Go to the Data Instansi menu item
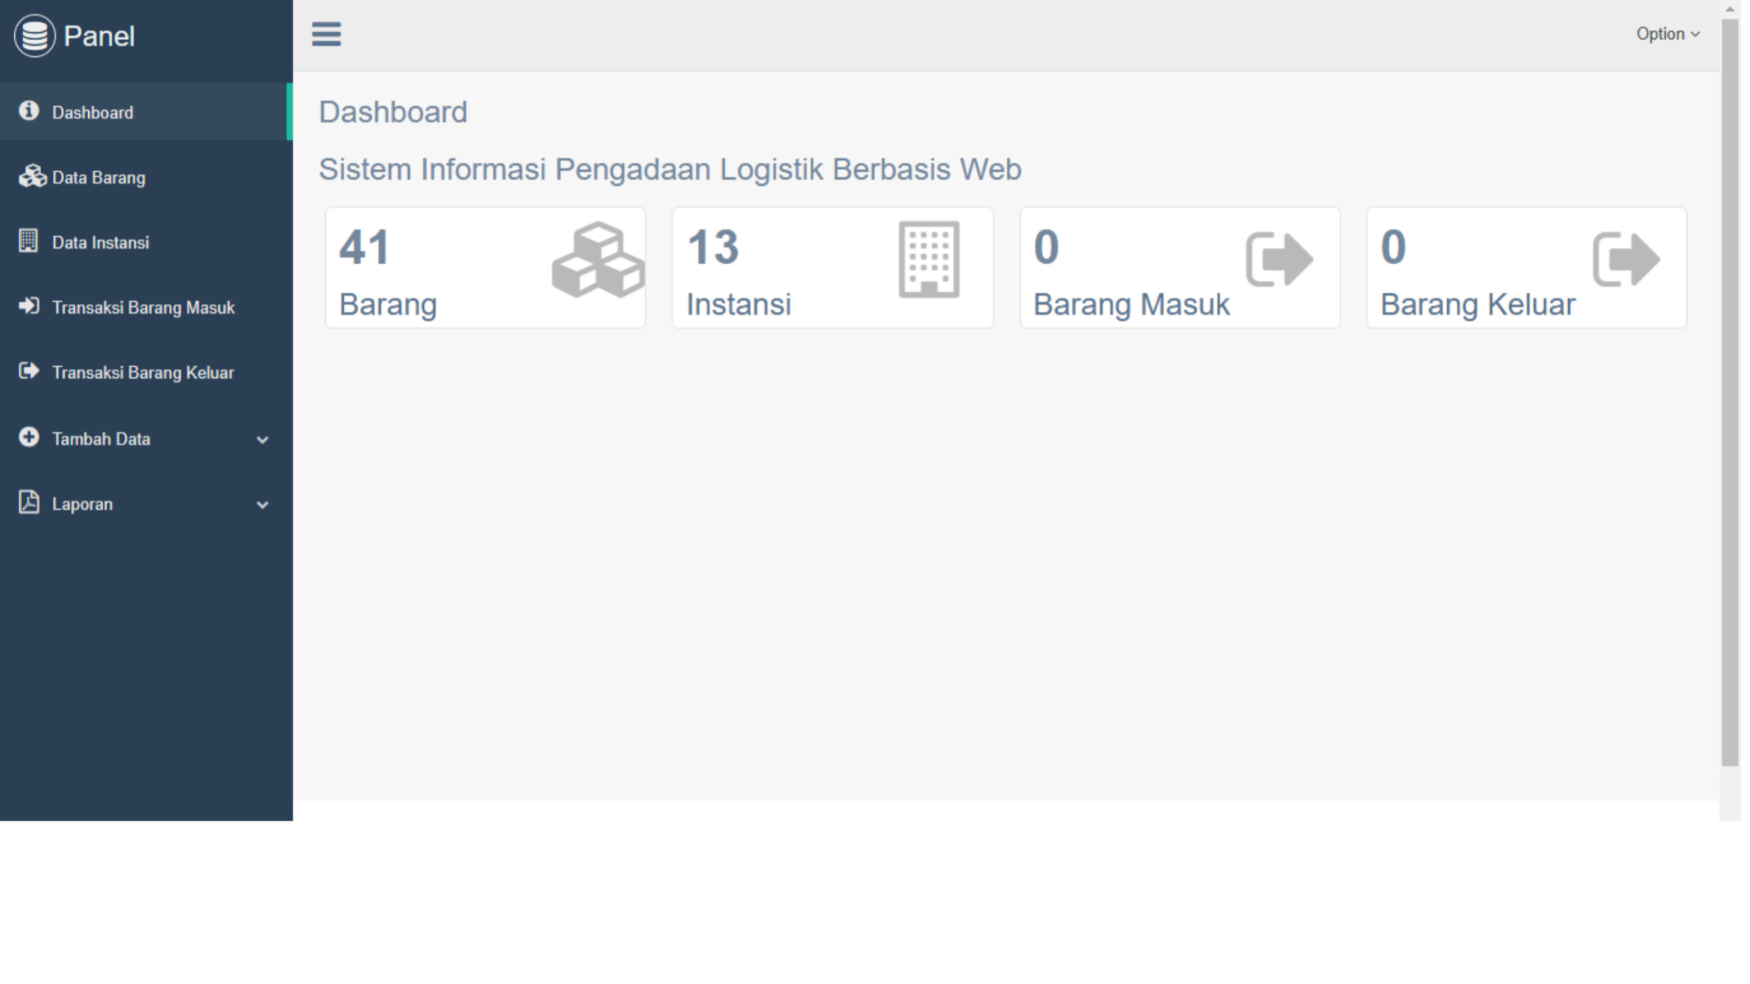 146,243
